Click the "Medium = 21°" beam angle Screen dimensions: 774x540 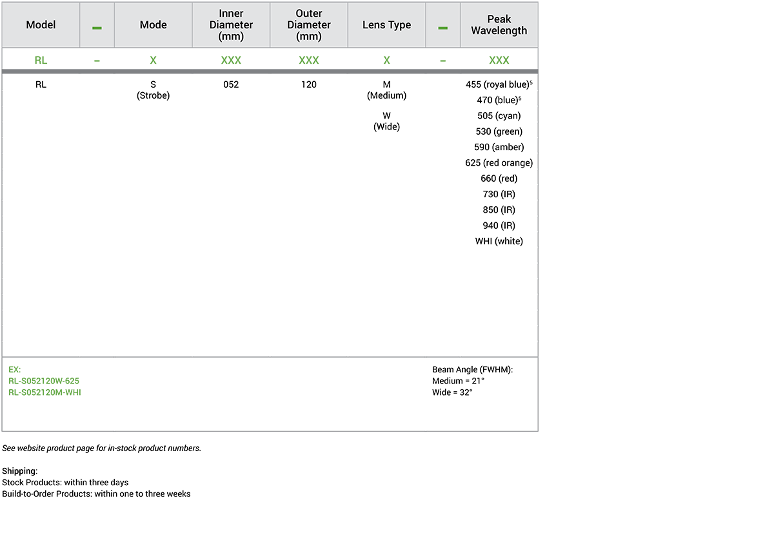(459, 381)
